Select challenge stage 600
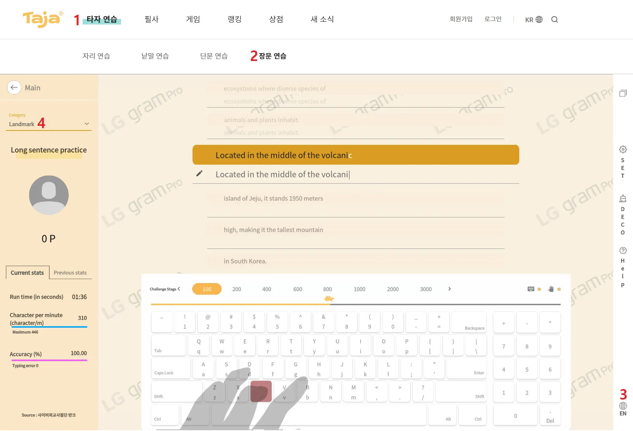This screenshot has height=431, width=633. tap(298, 289)
